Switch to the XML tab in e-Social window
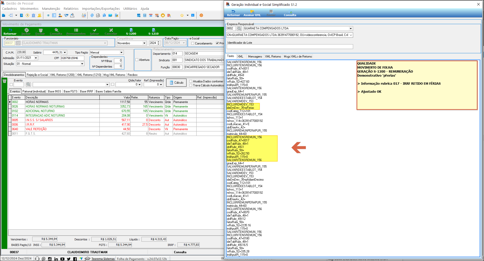The height and width of the screenshot is (261, 484). 240,57
